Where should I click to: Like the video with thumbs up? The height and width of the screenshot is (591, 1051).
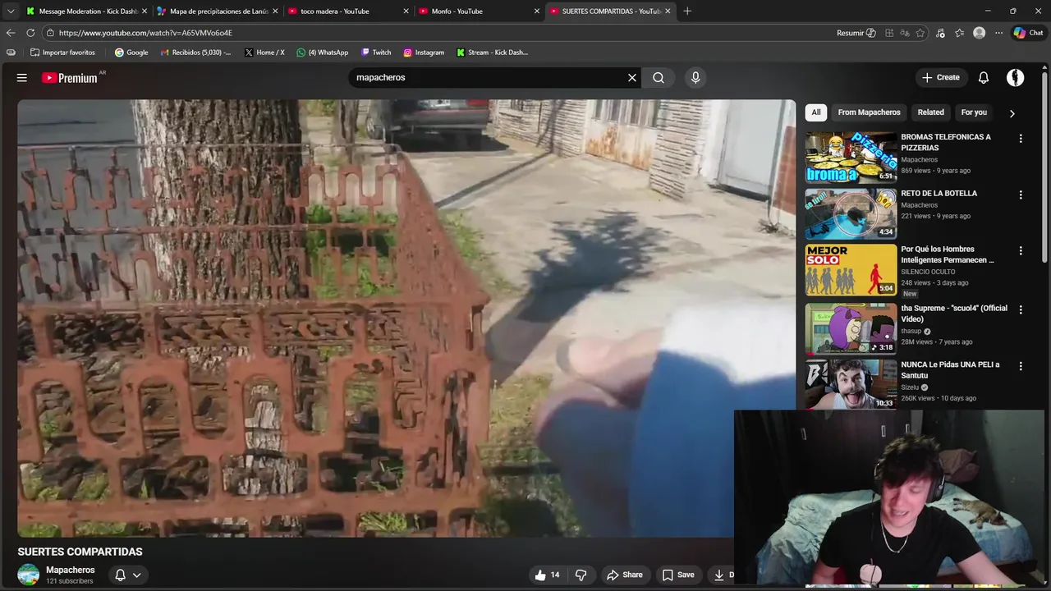click(548, 575)
